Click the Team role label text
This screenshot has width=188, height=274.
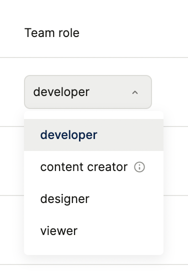tap(52, 32)
